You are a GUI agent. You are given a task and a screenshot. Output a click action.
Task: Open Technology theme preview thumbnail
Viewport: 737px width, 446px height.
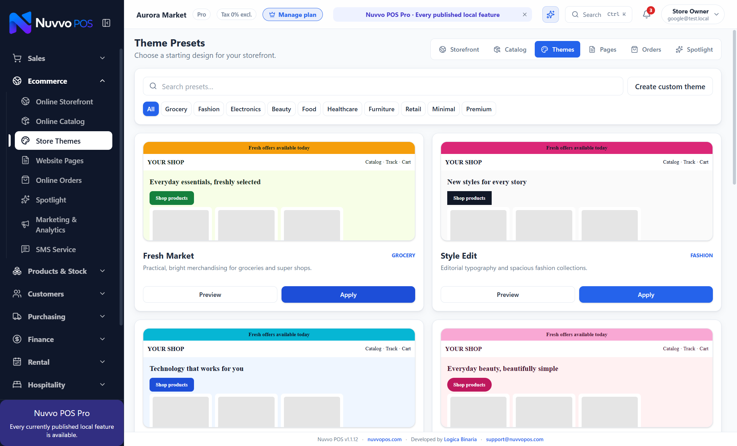point(279,378)
